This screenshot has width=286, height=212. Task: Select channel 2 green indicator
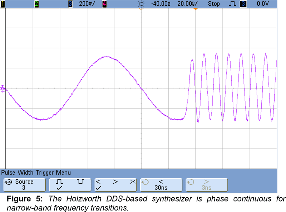pyautogui.click(x=36, y=4)
